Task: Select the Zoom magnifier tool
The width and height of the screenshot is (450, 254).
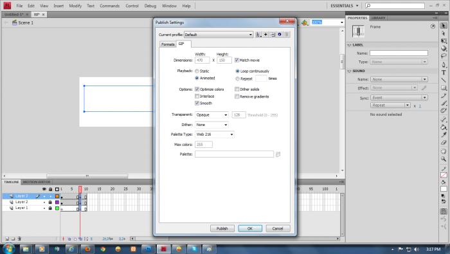Action: 444,159
